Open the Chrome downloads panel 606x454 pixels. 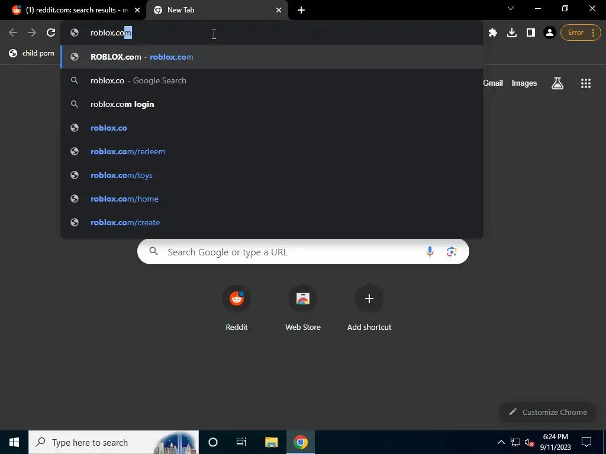point(512,33)
